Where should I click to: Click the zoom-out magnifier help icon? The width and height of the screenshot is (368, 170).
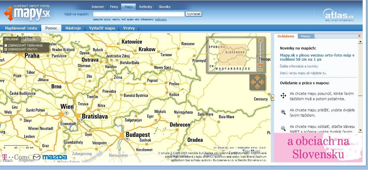point(283,128)
